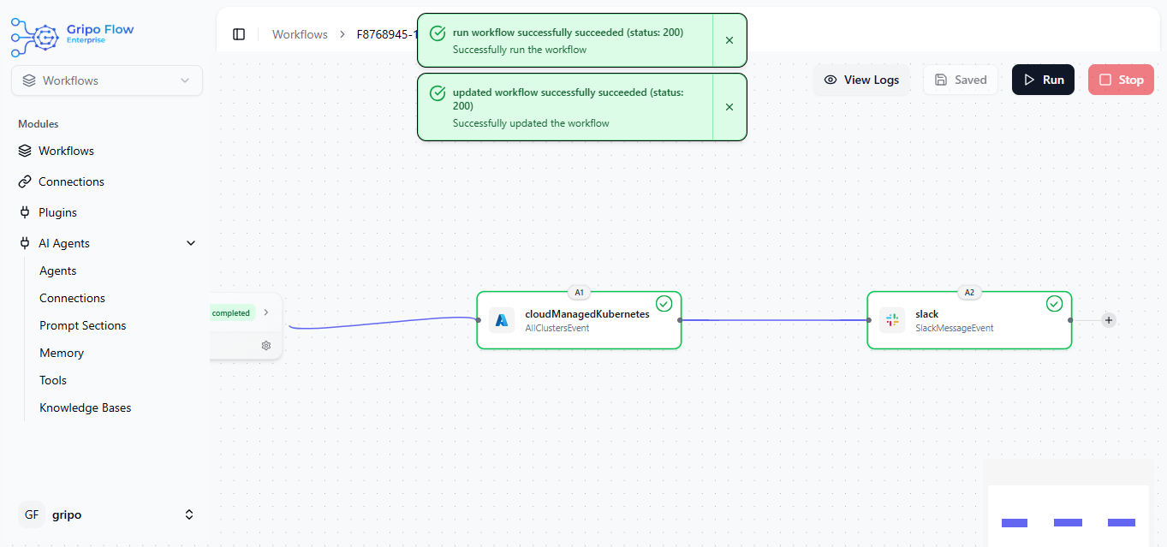Open Connections in the Modules list
This screenshot has width=1167, height=547.
[71, 181]
